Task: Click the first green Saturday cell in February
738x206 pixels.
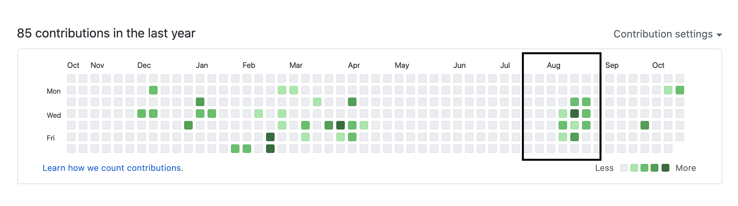Action: coord(235,149)
